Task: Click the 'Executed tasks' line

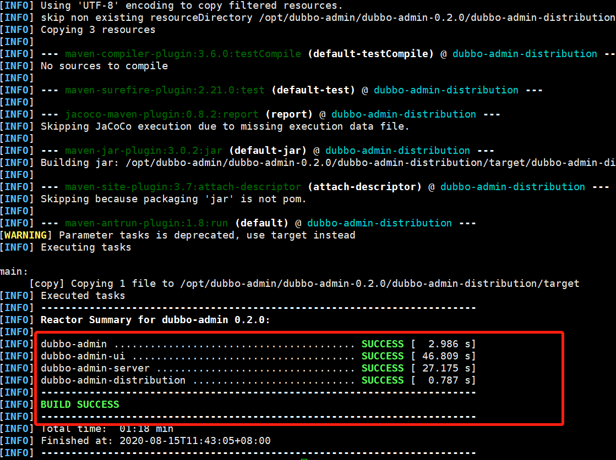Action: tap(83, 296)
